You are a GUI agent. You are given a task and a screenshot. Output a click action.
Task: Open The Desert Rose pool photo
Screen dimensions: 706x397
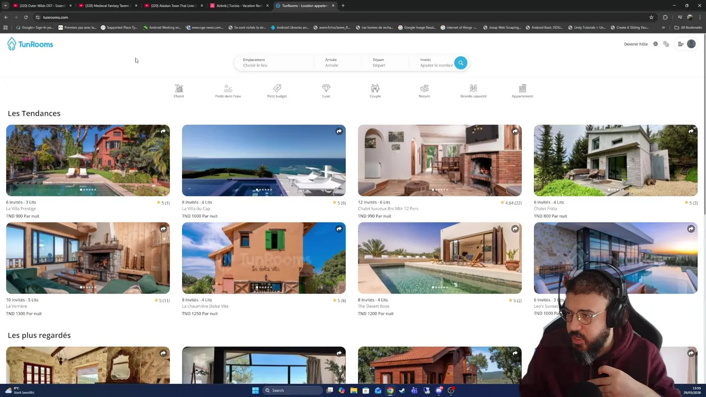tap(440, 258)
